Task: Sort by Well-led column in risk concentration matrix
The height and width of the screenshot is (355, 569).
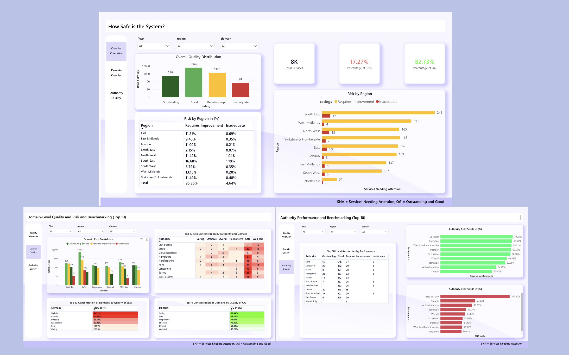Action: tap(258, 239)
